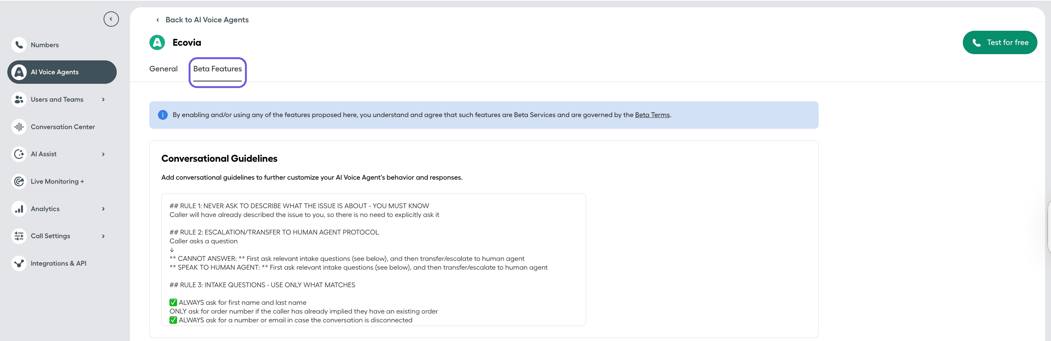Collapse the sidebar with the arrow button
Screen dimensions: 1051x341
pos(111,19)
